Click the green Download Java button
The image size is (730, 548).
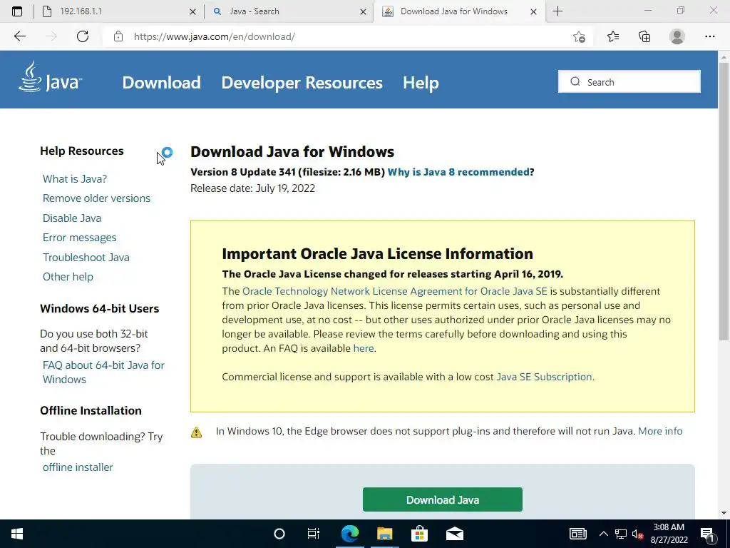[x=442, y=499]
